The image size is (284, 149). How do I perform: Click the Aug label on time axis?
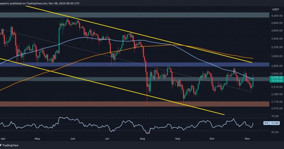143,139
